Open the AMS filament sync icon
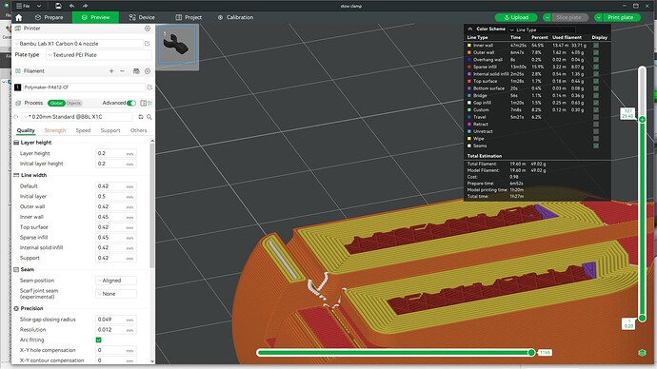This screenshot has height=369, width=657. click(x=136, y=71)
